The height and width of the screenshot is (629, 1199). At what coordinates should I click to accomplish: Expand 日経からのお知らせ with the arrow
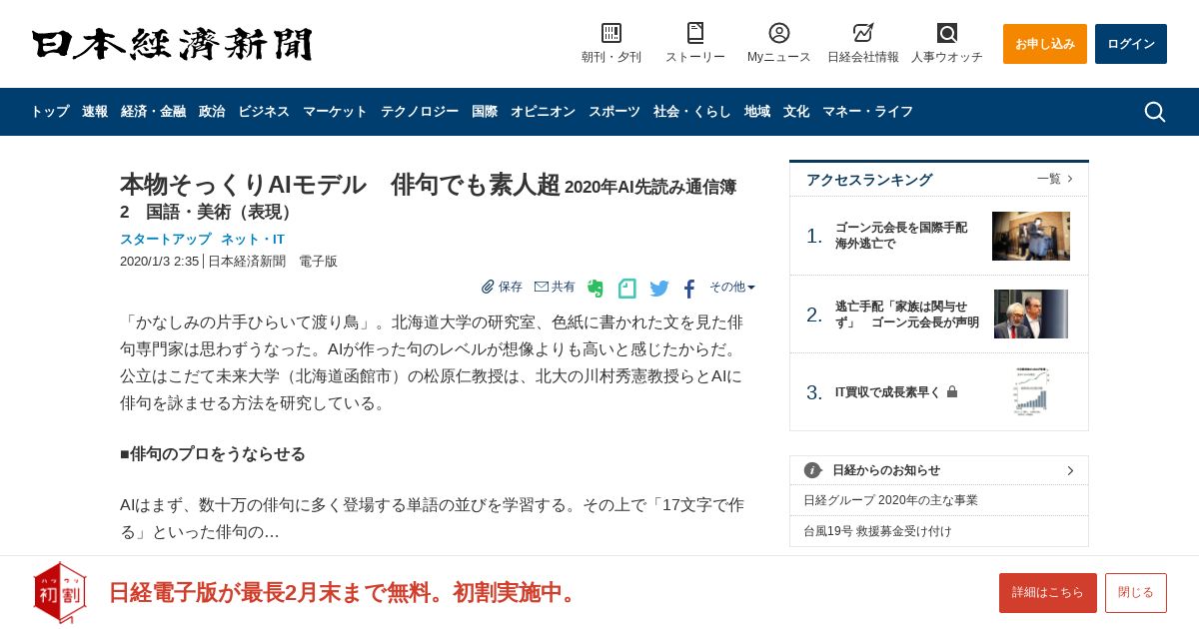tap(1070, 470)
